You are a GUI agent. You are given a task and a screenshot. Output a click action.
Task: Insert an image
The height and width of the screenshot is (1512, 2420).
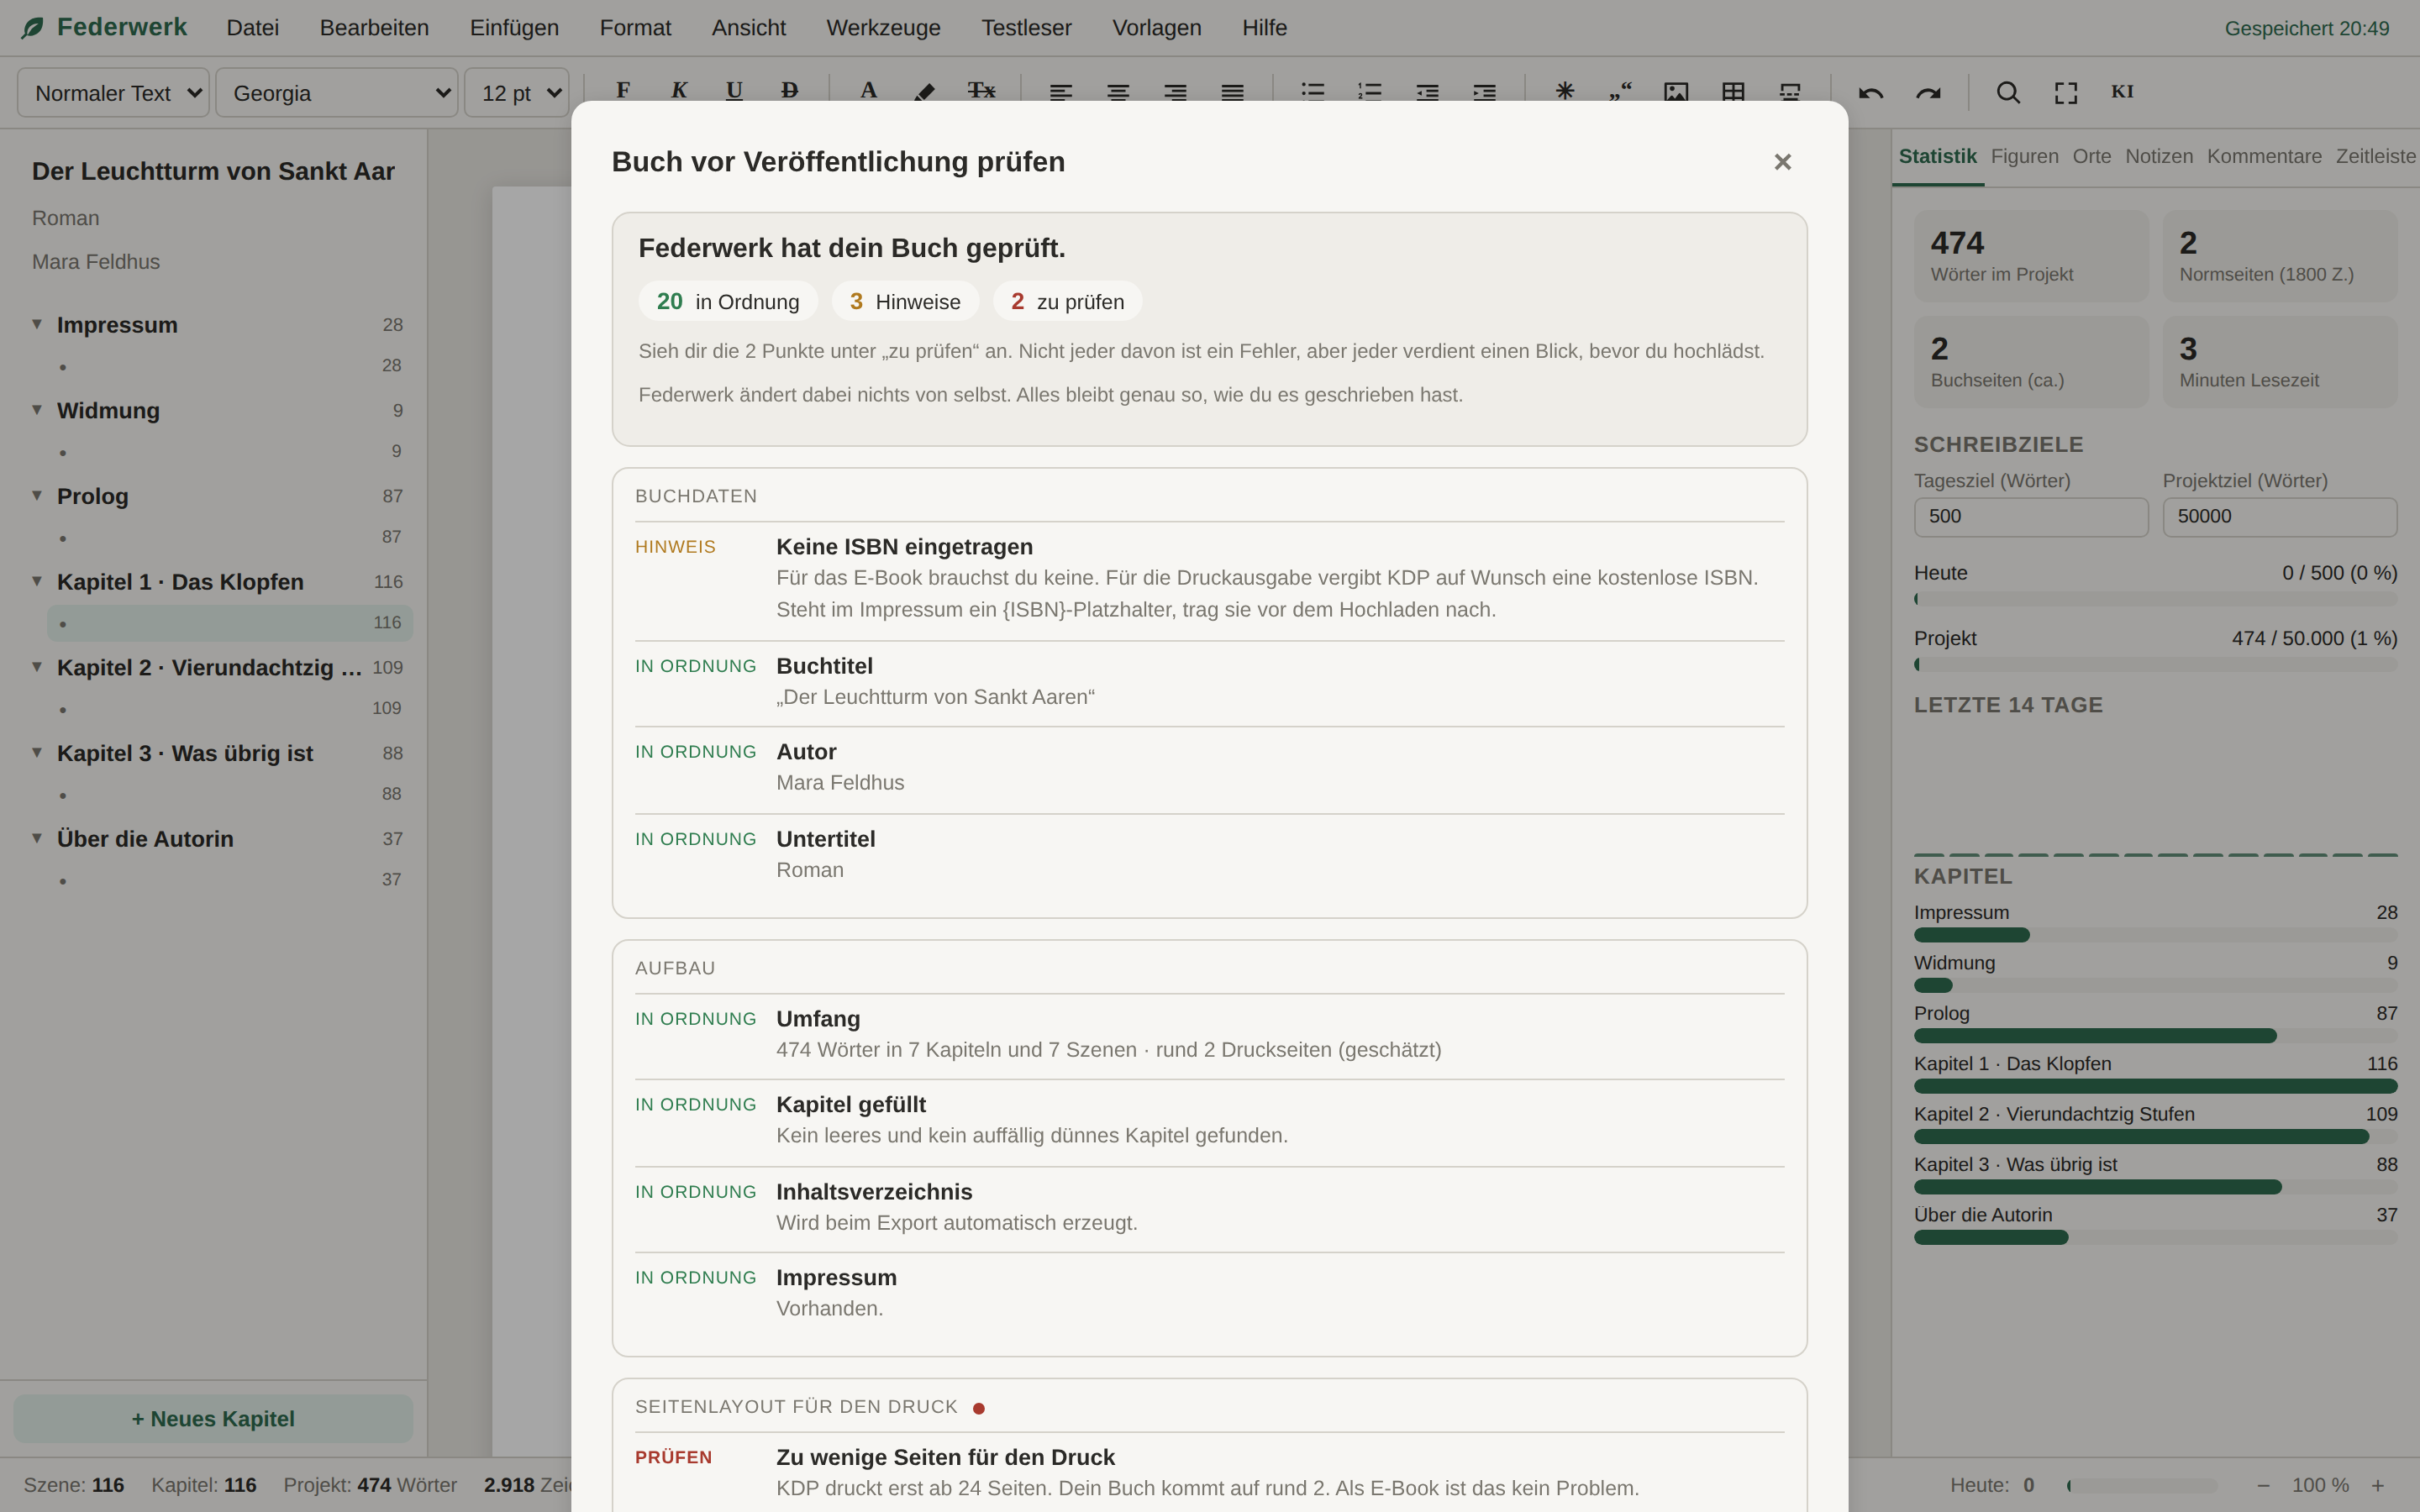(1676, 92)
